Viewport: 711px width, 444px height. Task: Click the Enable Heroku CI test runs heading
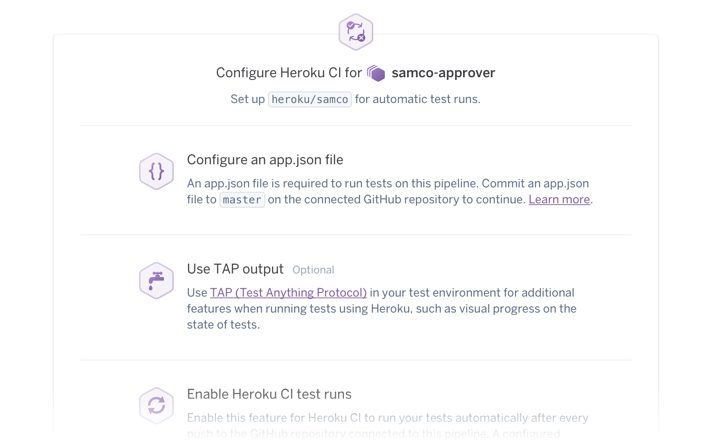tap(269, 394)
